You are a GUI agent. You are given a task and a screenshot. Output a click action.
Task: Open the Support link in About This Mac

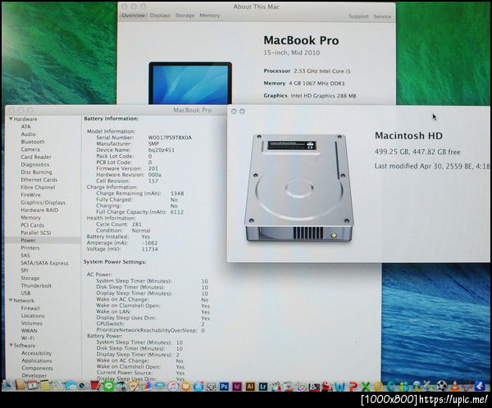(358, 16)
